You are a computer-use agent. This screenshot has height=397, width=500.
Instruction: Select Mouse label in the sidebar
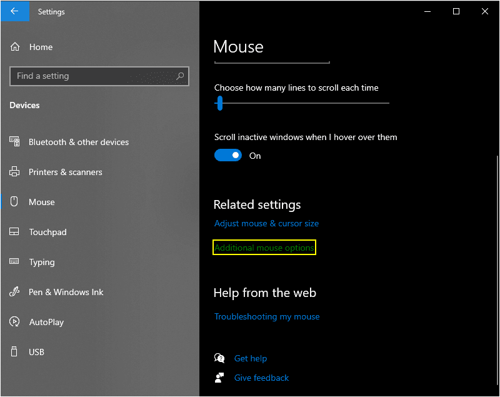tap(42, 202)
